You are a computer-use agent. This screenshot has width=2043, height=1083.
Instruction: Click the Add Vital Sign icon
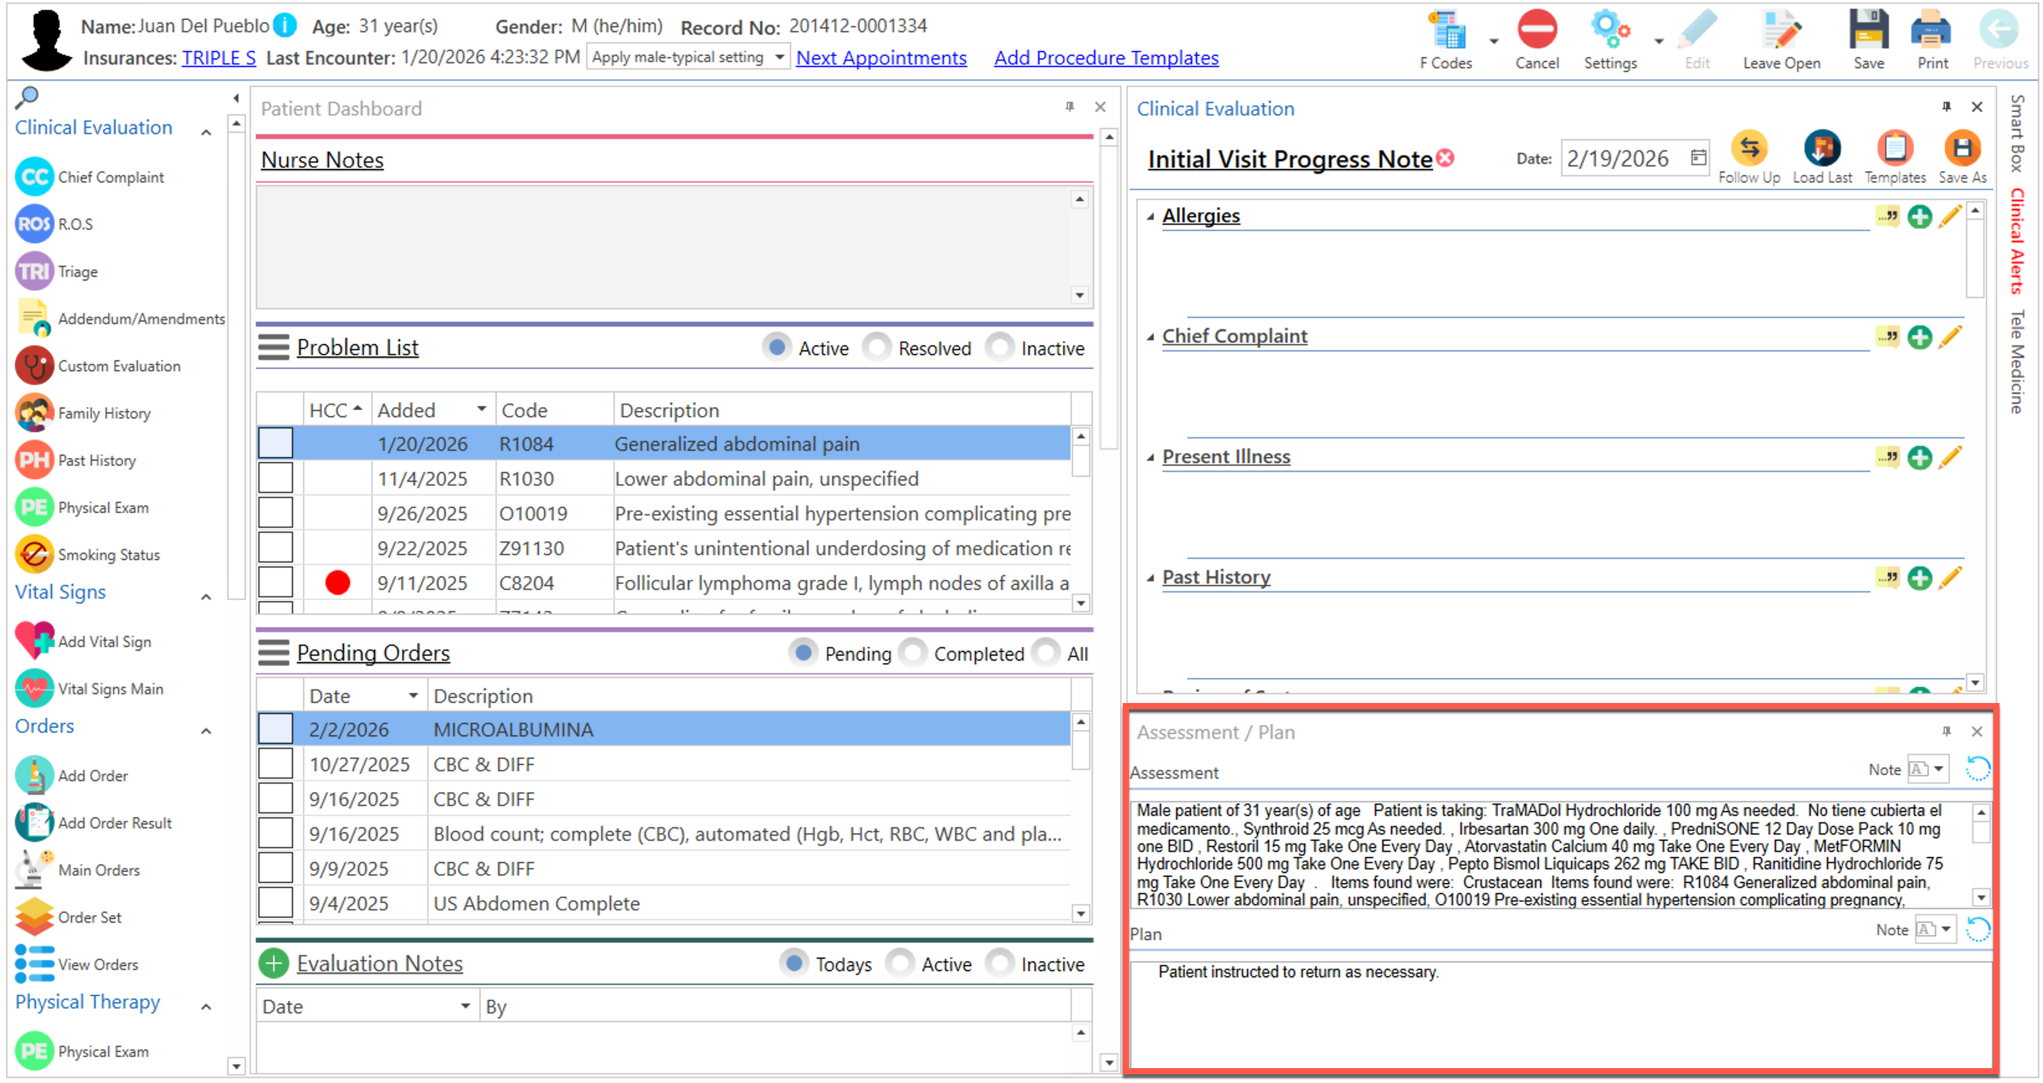click(x=35, y=641)
